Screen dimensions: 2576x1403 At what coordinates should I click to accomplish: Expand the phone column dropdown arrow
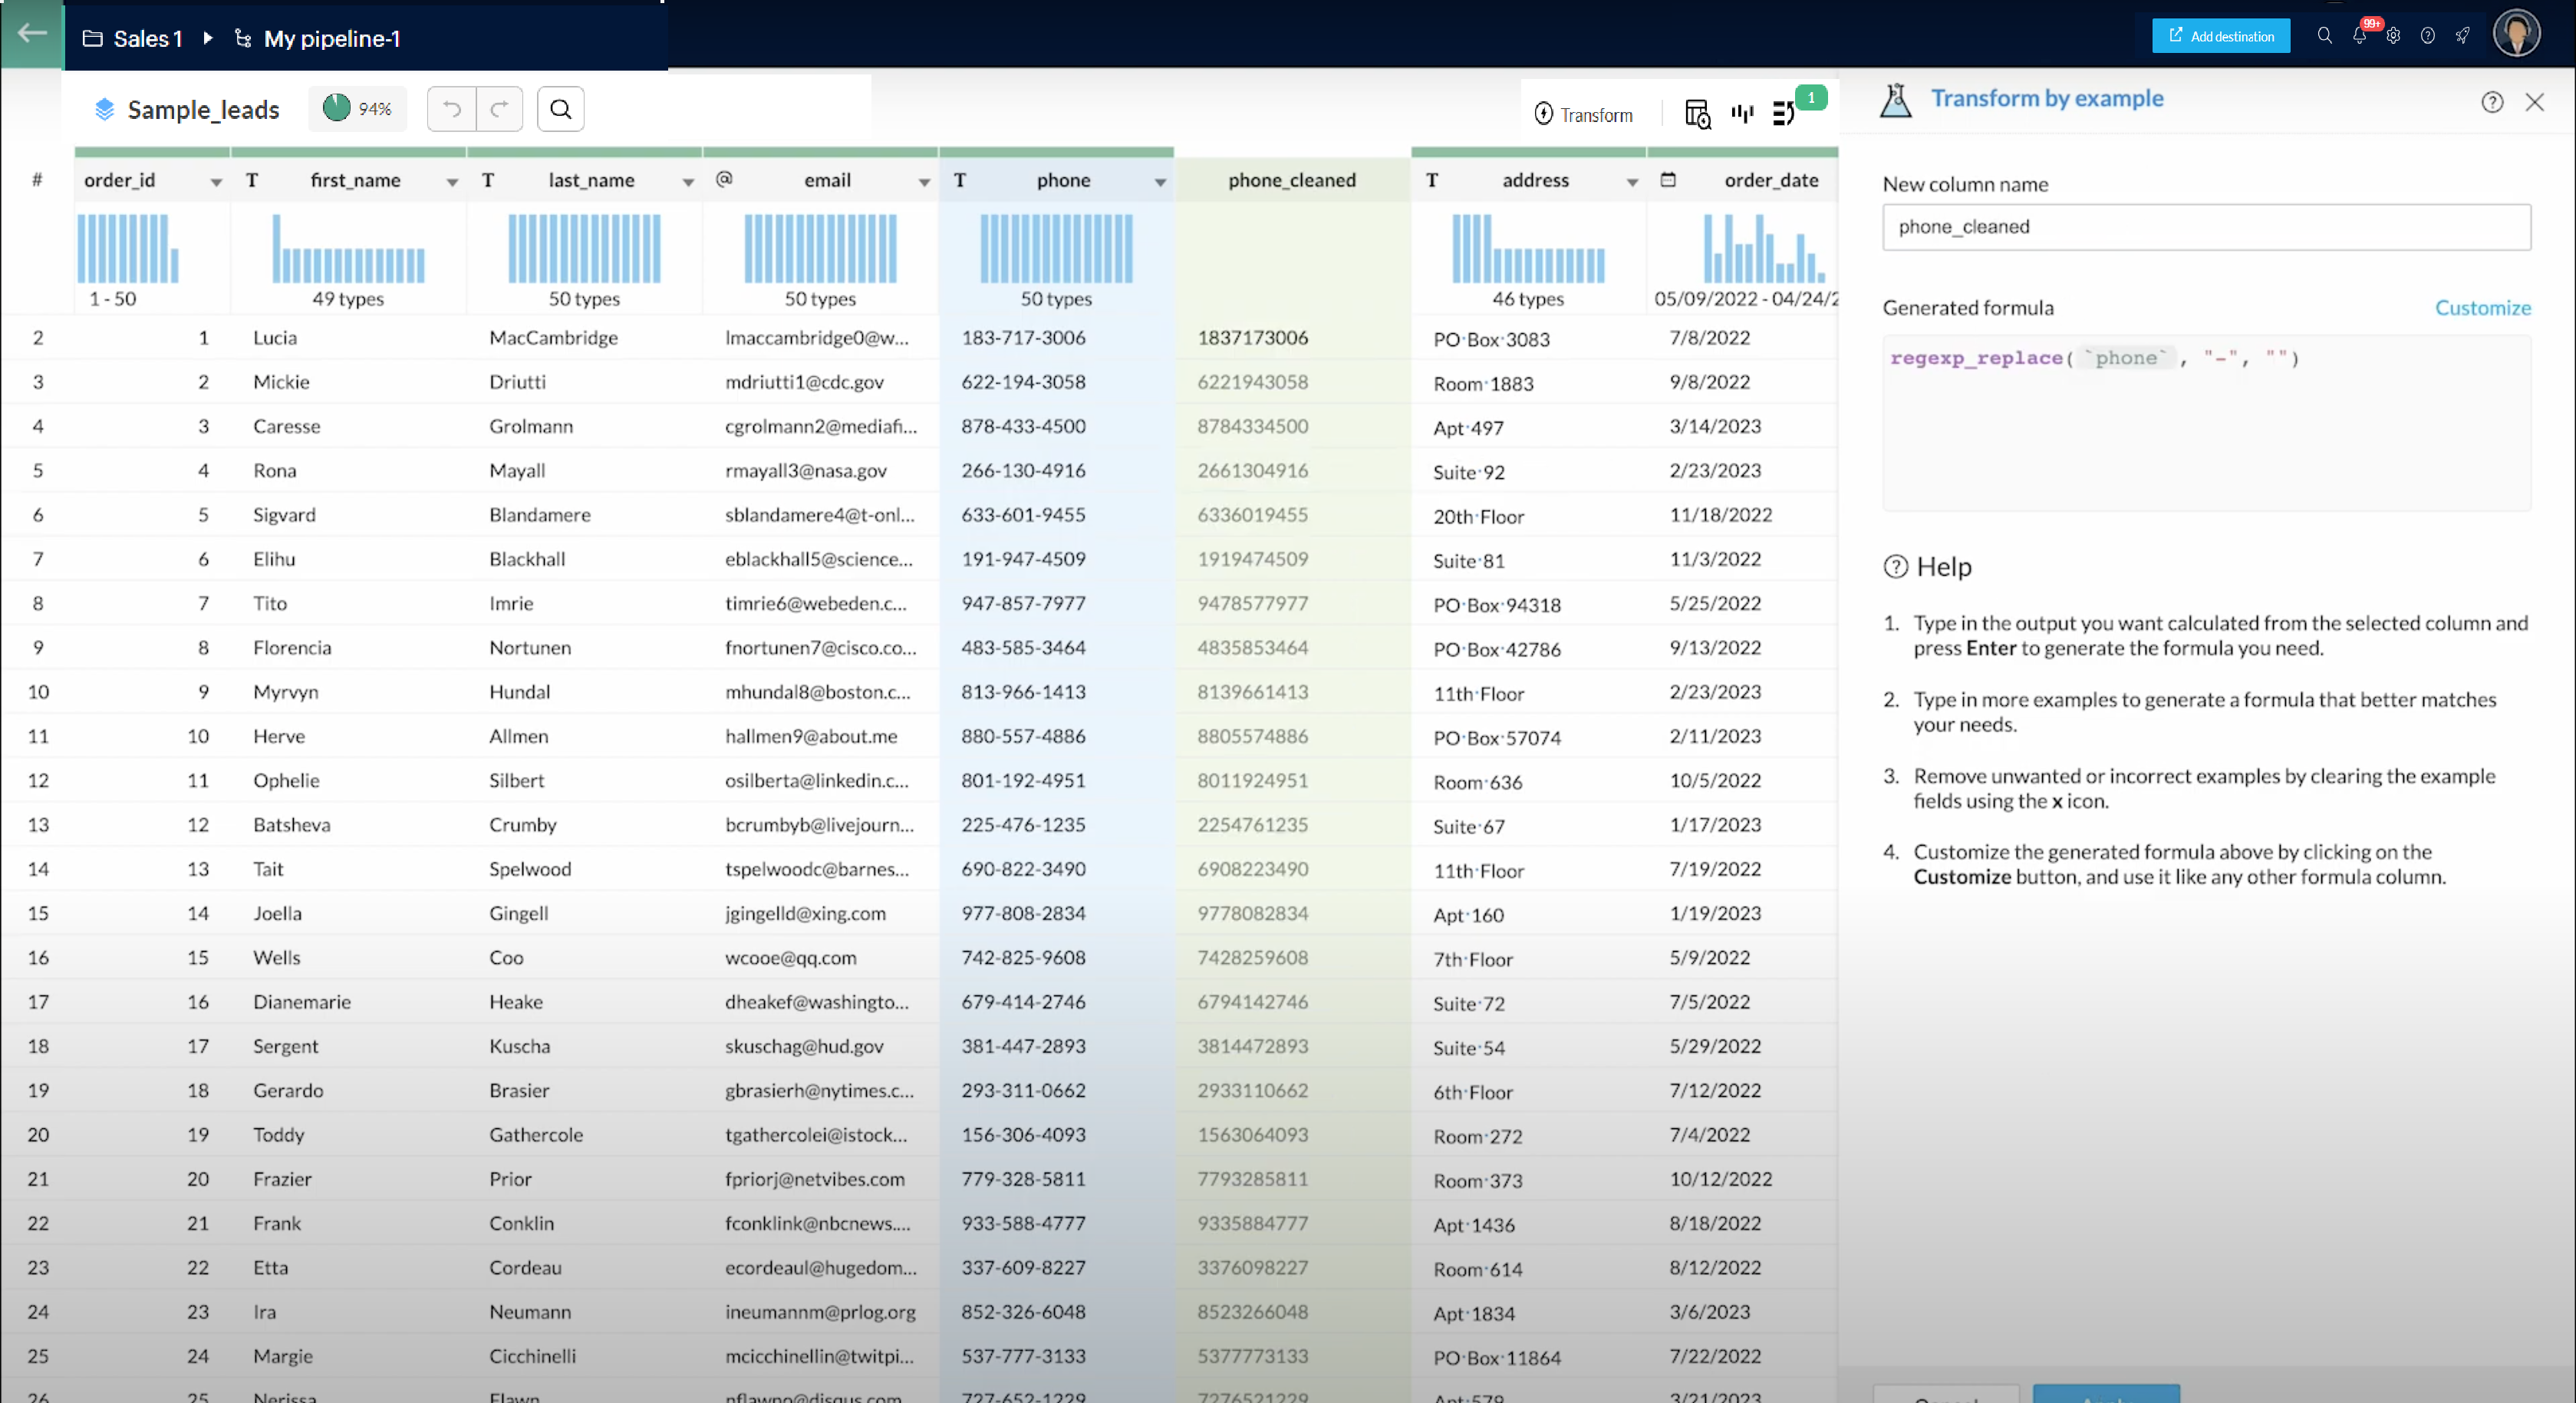(x=1160, y=182)
